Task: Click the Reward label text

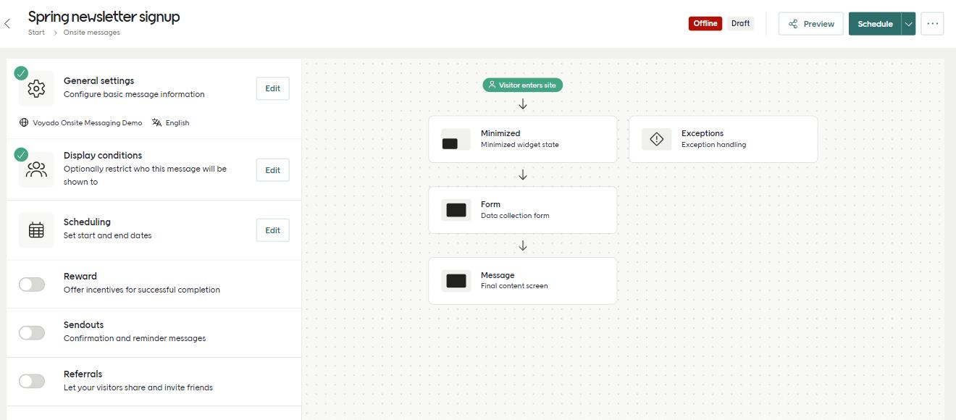Action: (x=80, y=276)
